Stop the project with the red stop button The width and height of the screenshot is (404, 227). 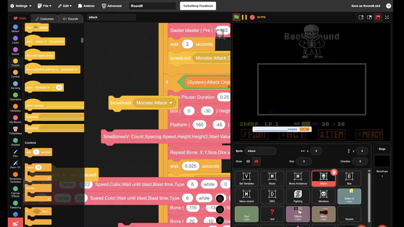(252, 17)
